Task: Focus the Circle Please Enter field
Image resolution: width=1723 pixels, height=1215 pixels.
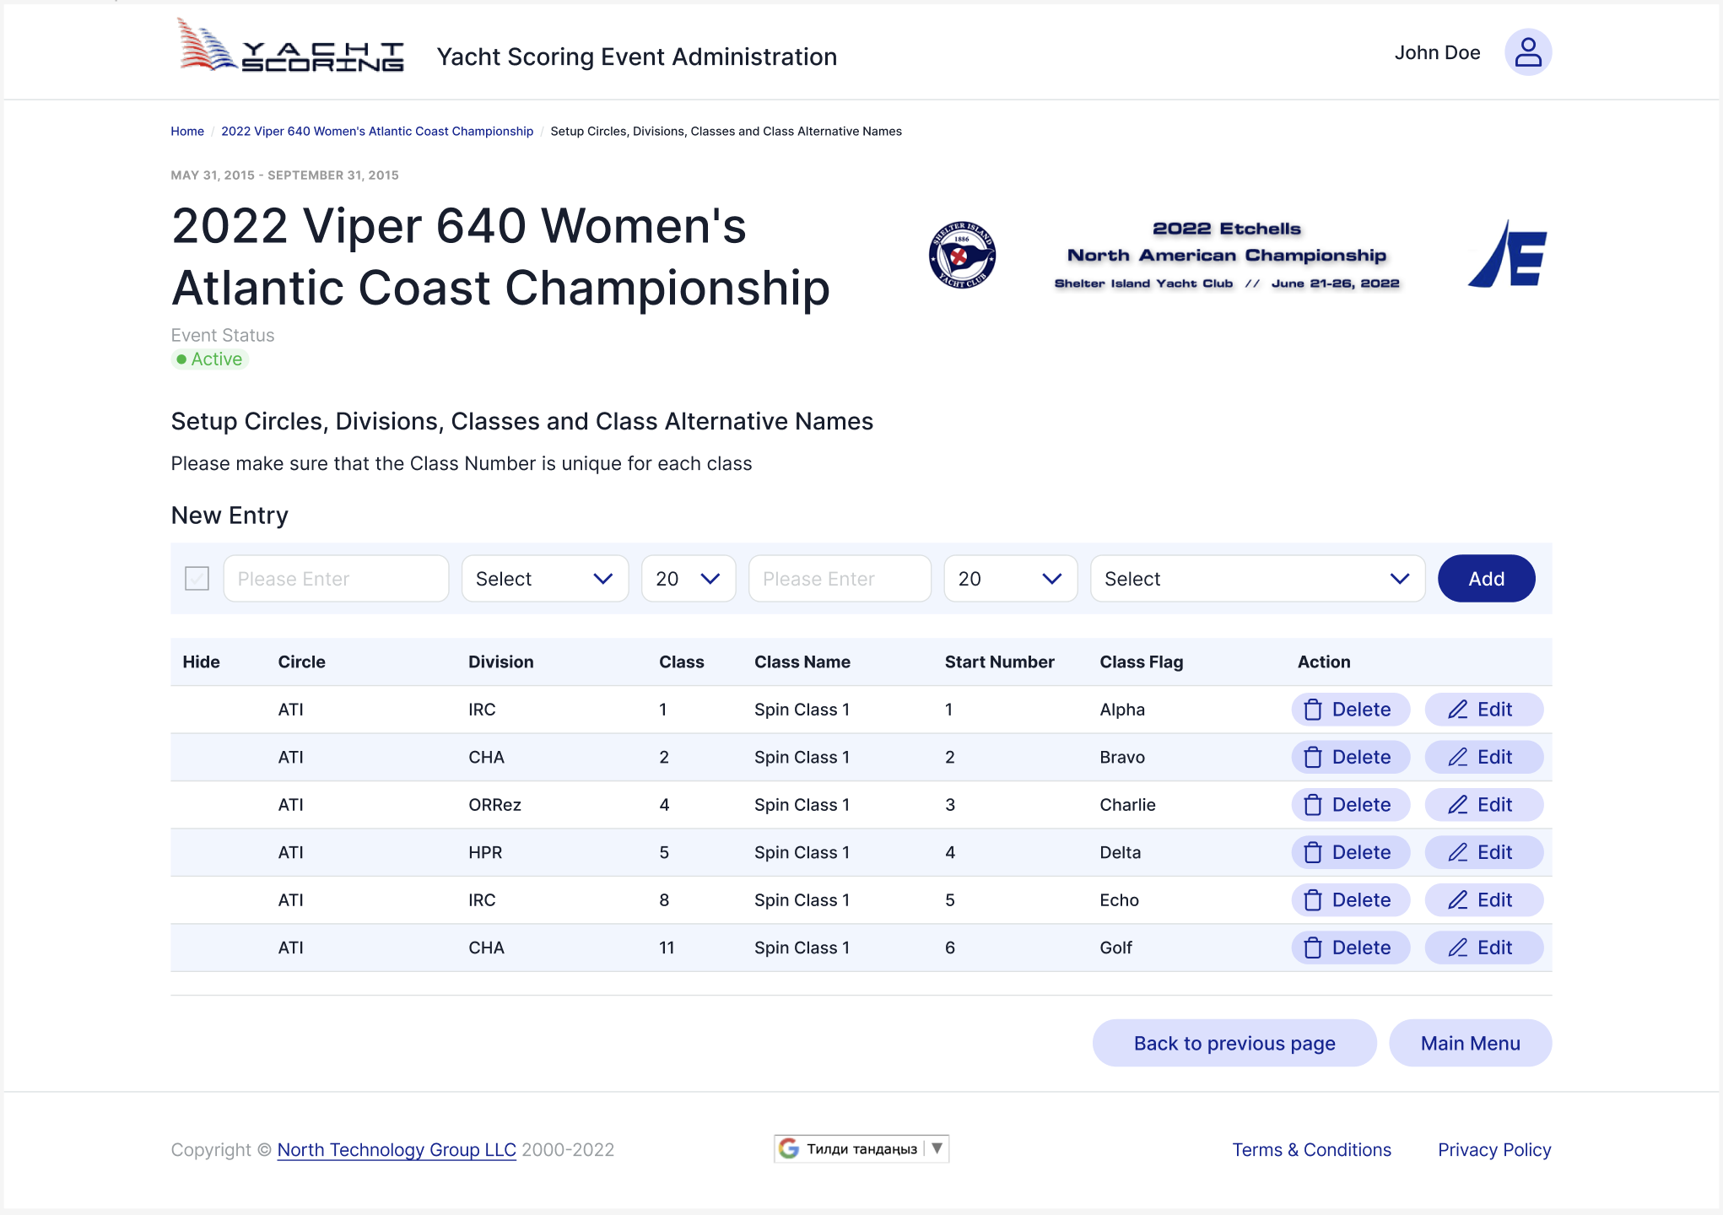Action: coord(336,579)
